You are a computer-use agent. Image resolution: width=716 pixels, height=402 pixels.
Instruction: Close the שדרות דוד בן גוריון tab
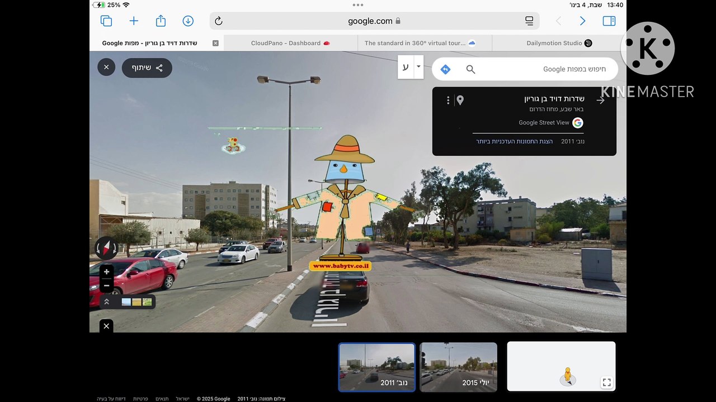click(215, 43)
